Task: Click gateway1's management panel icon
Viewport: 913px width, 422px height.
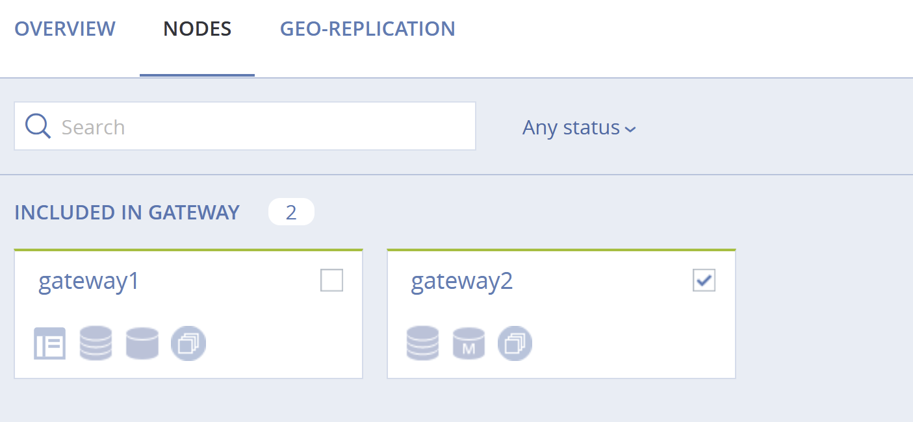Action: (50, 343)
